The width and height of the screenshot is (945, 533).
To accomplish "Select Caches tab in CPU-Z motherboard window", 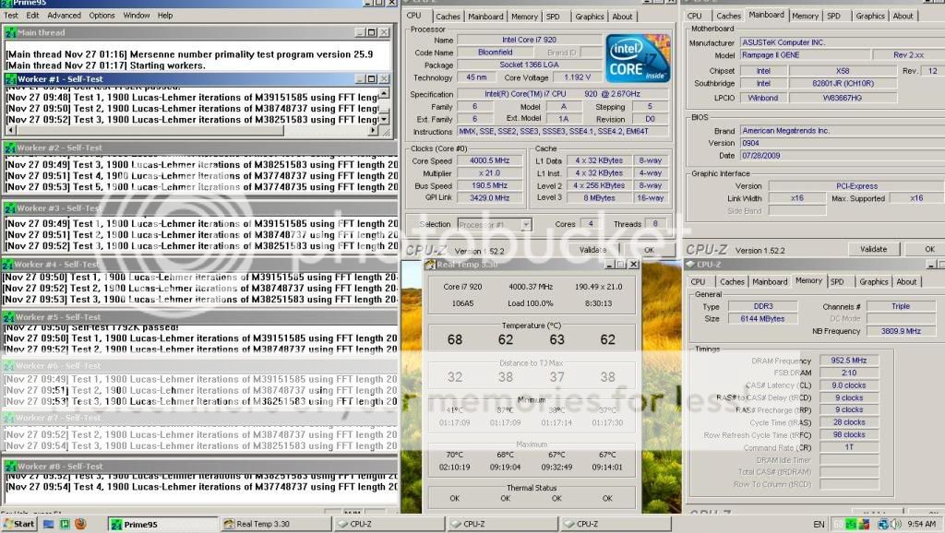I will pos(729,17).
